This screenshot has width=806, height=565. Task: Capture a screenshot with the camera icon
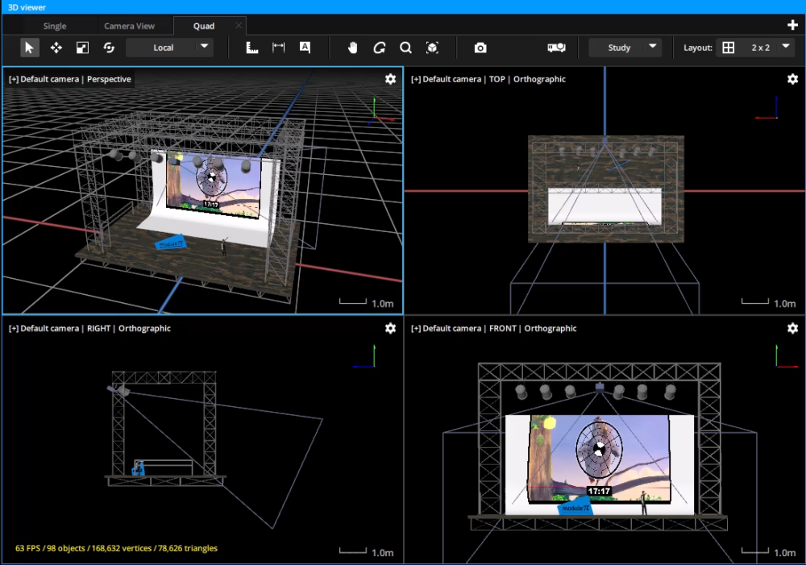click(x=480, y=47)
